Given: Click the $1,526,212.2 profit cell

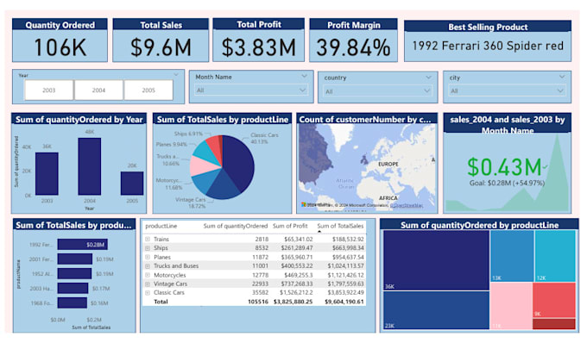Looking at the screenshot, I should [x=296, y=292].
